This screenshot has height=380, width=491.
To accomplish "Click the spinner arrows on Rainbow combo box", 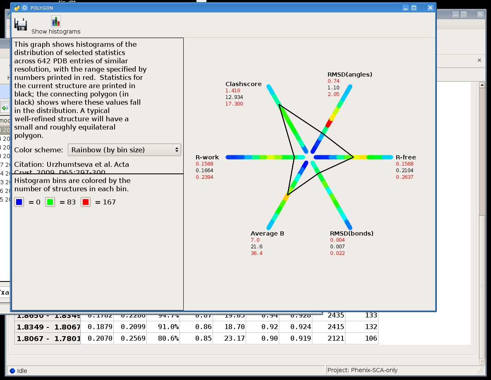I will [177, 150].
